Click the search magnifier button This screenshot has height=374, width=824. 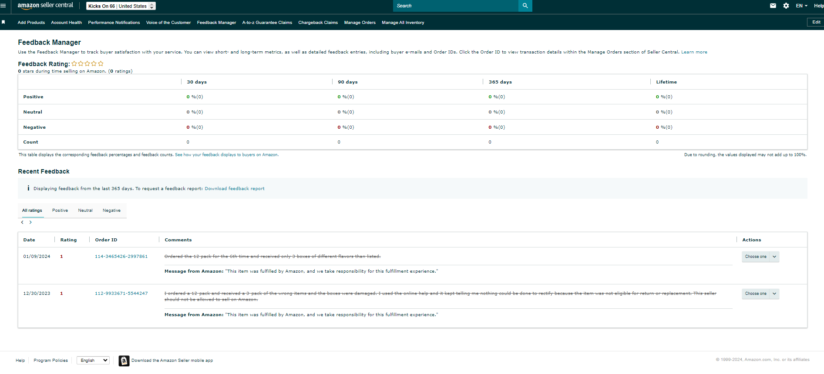pyautogui.click(x=525, y=6)
